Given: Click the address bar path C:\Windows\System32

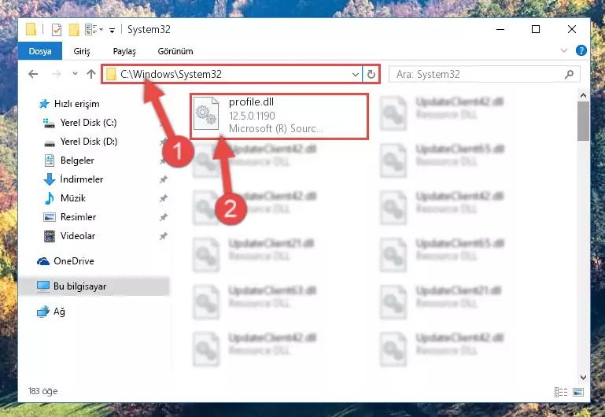Looking at the screenshot, I should pyautogui.click(x=171, y=74).
